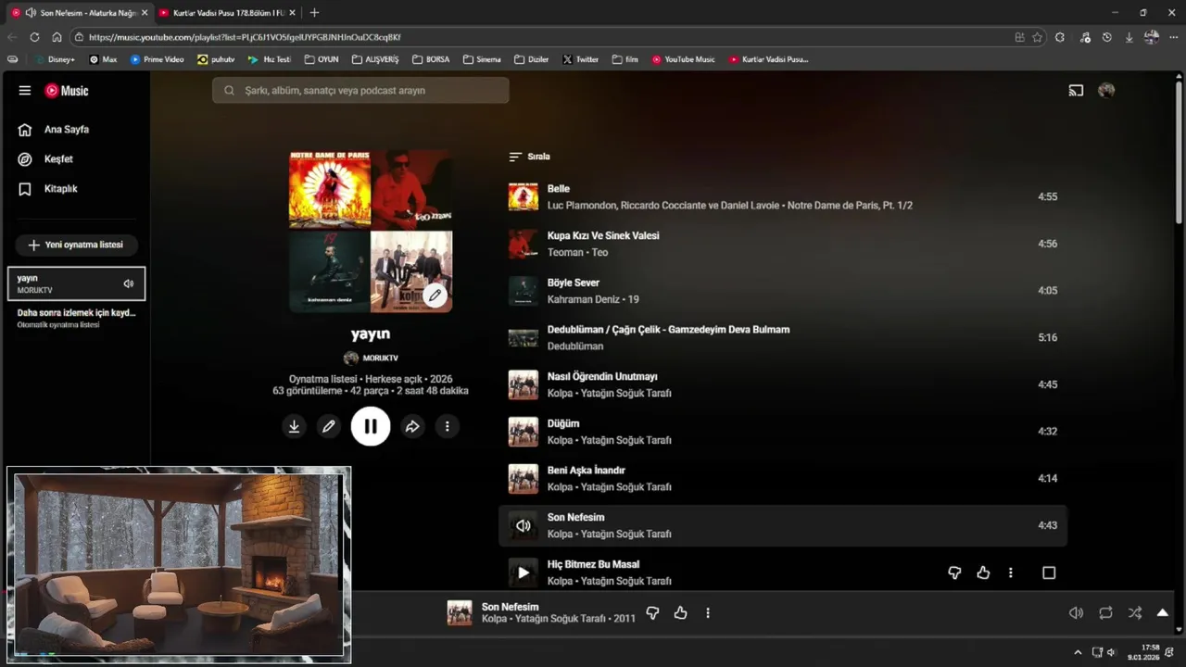This screenshot has height=667, width=1186.
Task: Click the Yeni oynatma listesi button
Action: coord(76,245)
